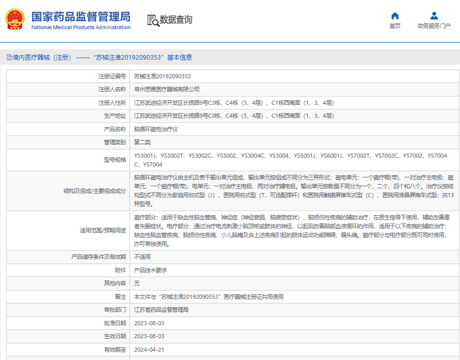Click 生效日期 value 2023-08-03
Image resolution: width=460 pixels, height=360 pixels.
(x=149, y=336)
